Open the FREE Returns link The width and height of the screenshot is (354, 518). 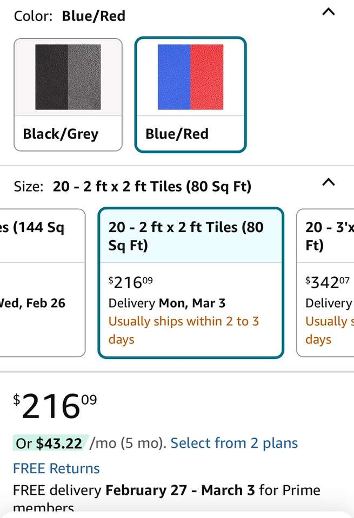tap(57, 468)
